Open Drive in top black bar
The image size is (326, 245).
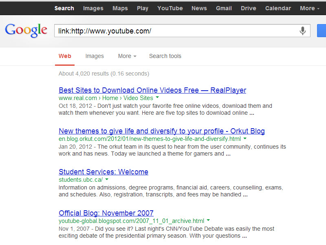point(249,8)
